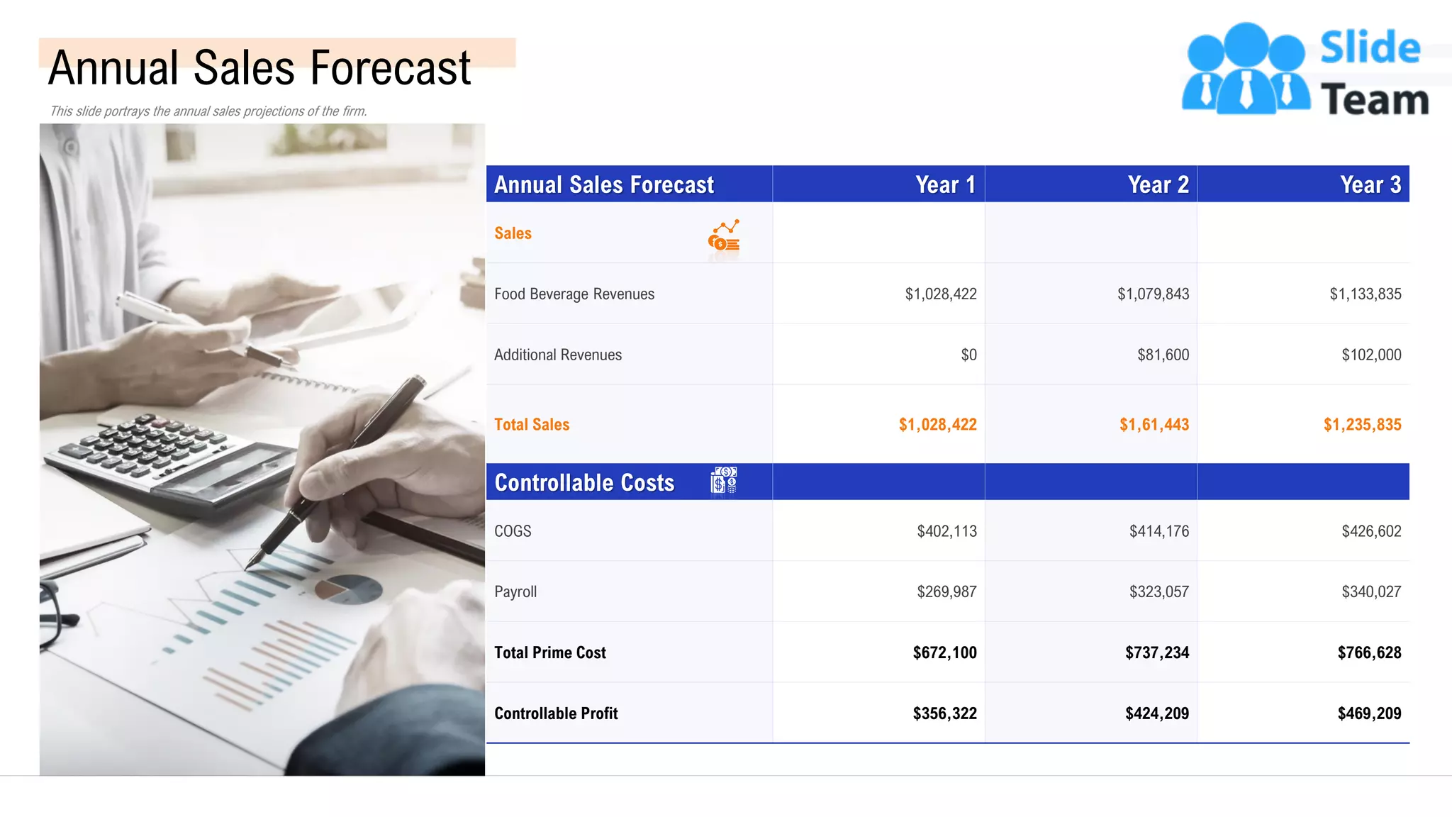Viewport: 1452px width, 817px height.
Task: Select COGS value $414,176
Action: pos(1159,531)
